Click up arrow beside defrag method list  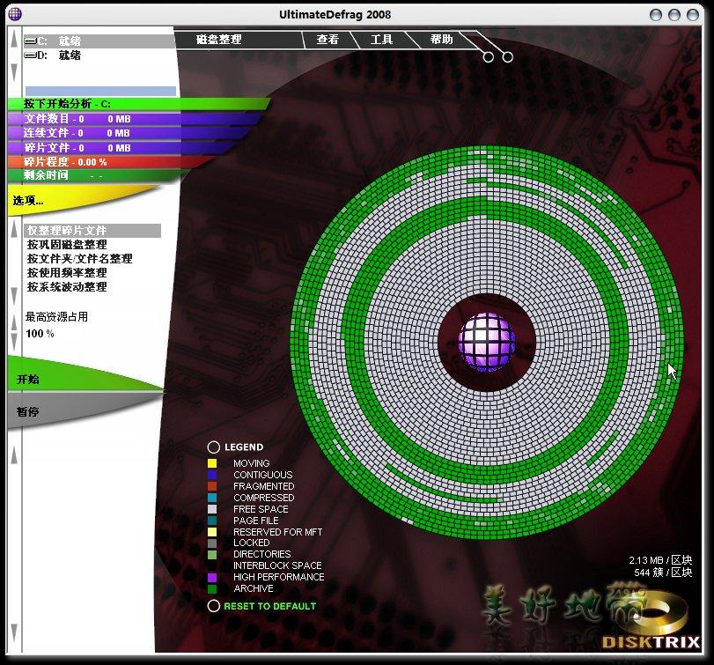[14, 229]
